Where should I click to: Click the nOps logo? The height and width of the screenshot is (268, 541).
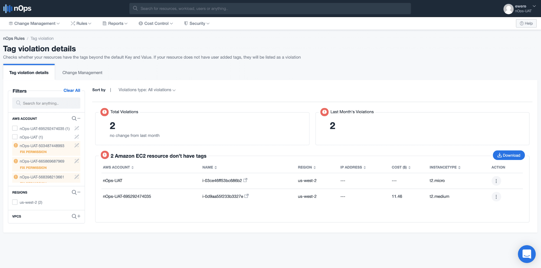pyautogui.click(x=17, y=8)
